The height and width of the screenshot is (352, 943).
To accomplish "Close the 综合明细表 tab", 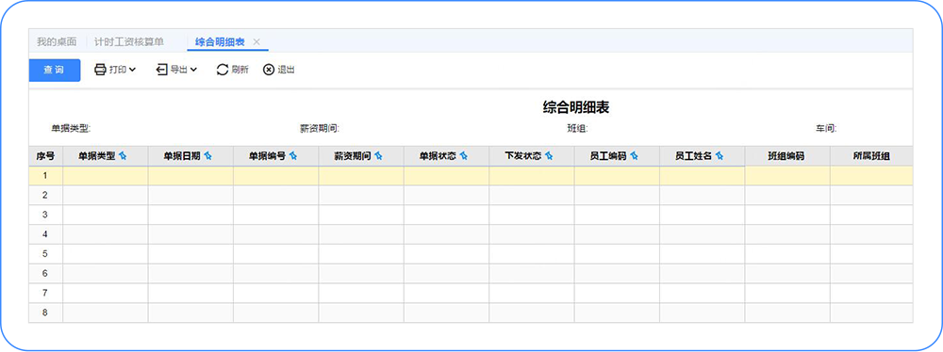I will [256, 42].
